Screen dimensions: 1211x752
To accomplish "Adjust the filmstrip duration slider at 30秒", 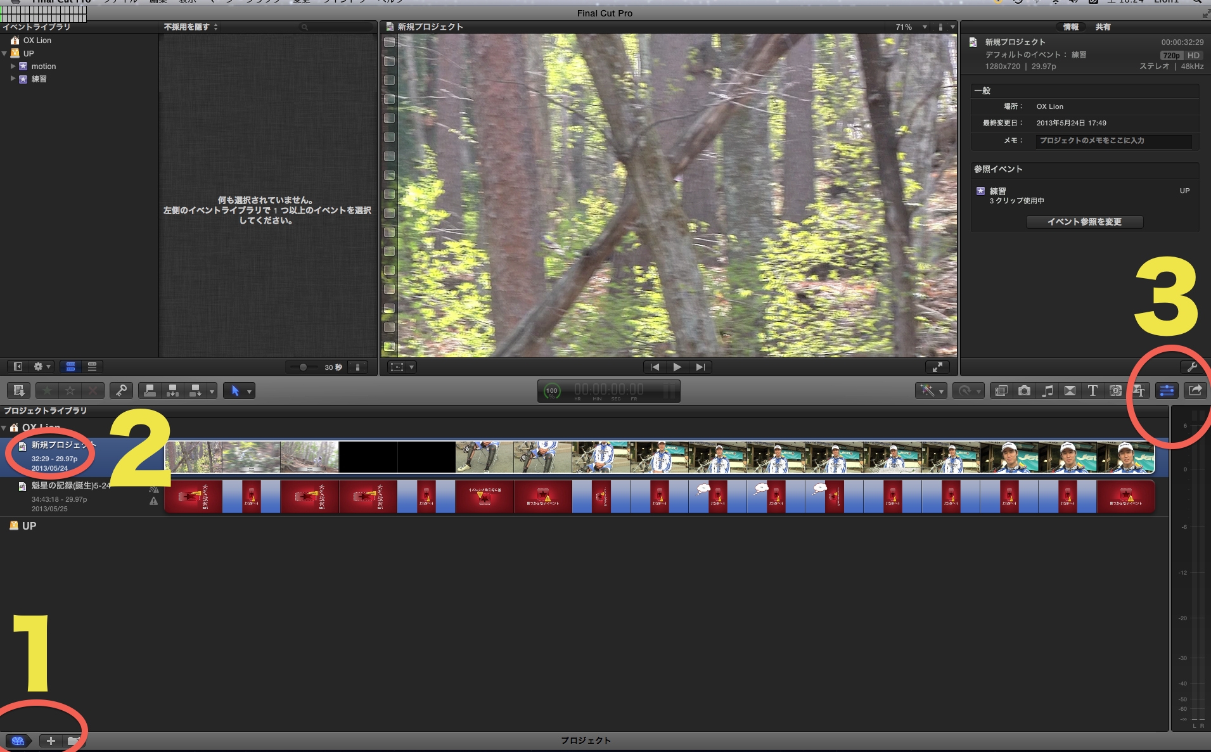I will (x=303, y=367).
